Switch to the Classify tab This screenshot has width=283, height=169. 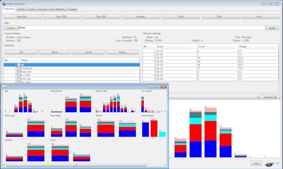[21, 9]
